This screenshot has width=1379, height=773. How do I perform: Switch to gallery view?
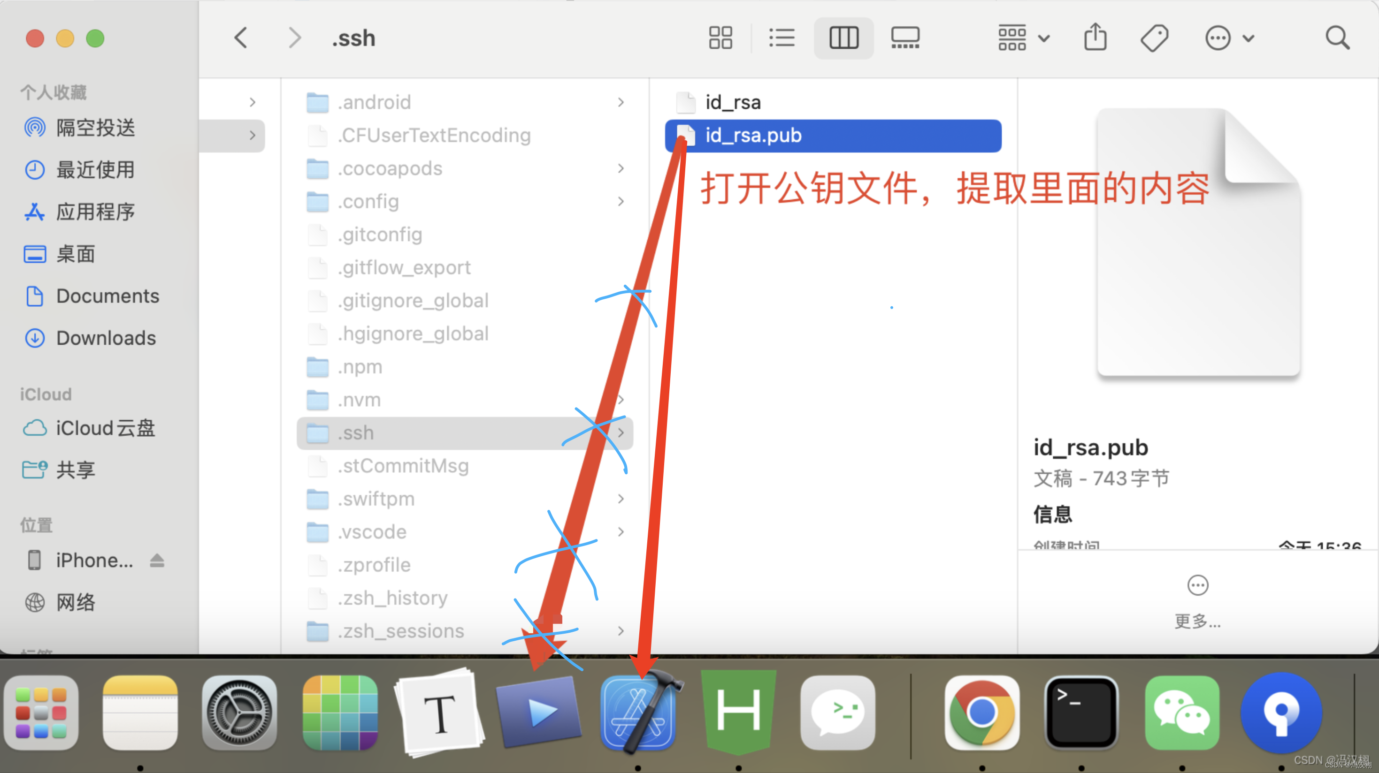(905, 38)
